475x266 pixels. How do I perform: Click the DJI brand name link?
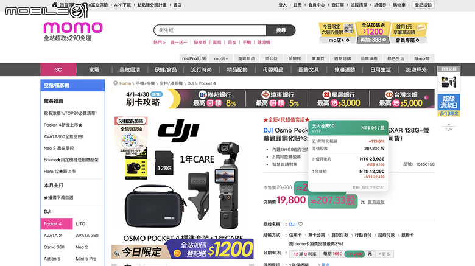tap(292, 224)
